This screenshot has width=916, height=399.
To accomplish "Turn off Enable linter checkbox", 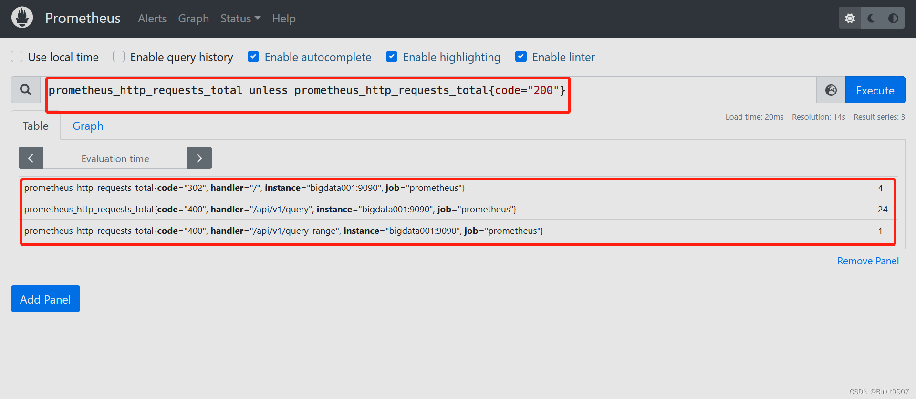I will click(x=521, y=57).
